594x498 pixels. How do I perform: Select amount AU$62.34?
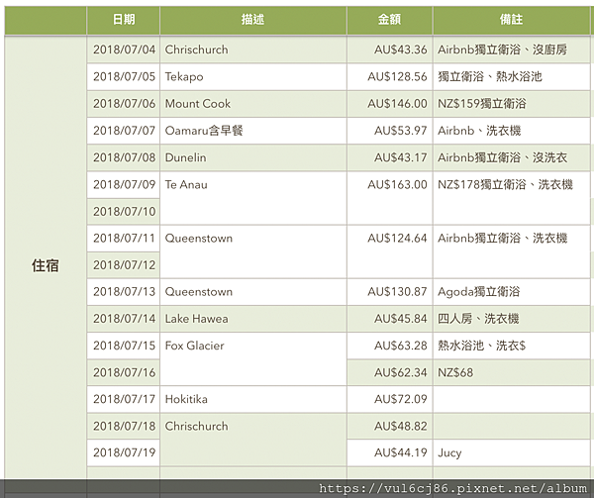tap(390, 372)
